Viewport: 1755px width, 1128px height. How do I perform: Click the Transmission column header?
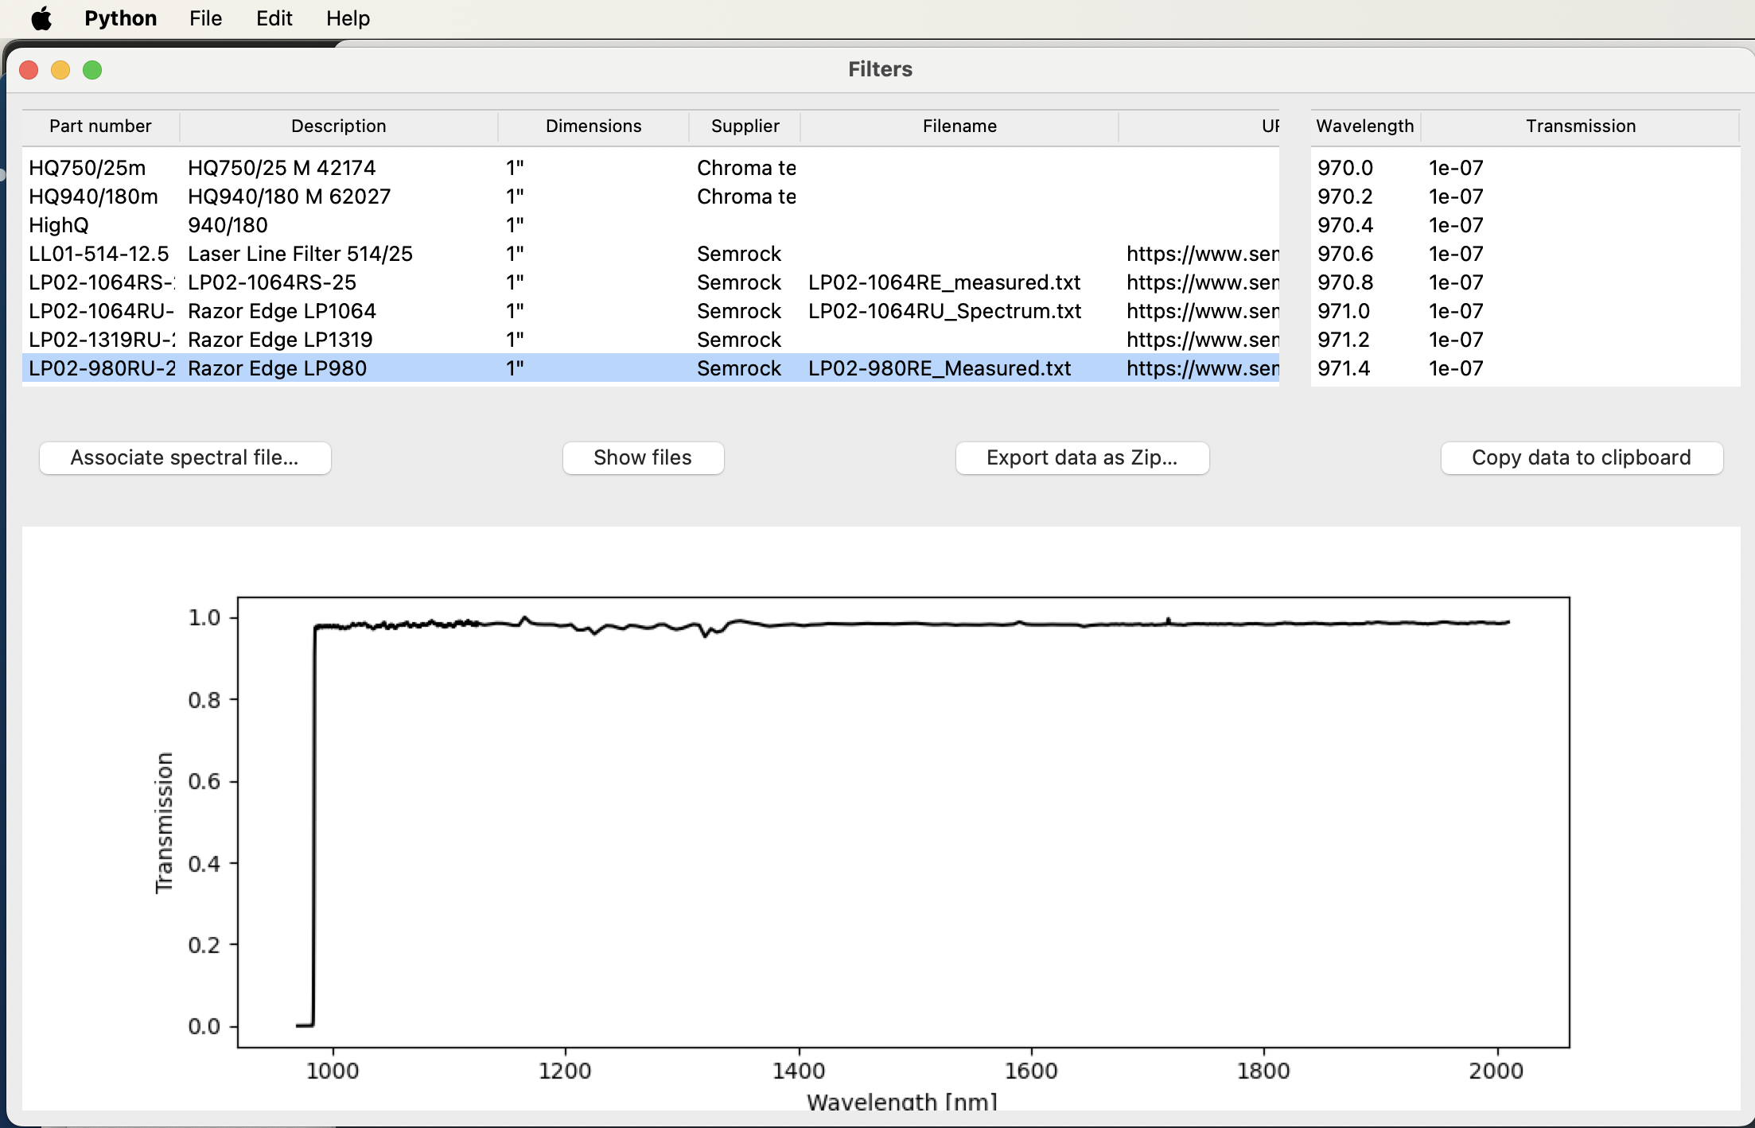tap(1580, 126)
